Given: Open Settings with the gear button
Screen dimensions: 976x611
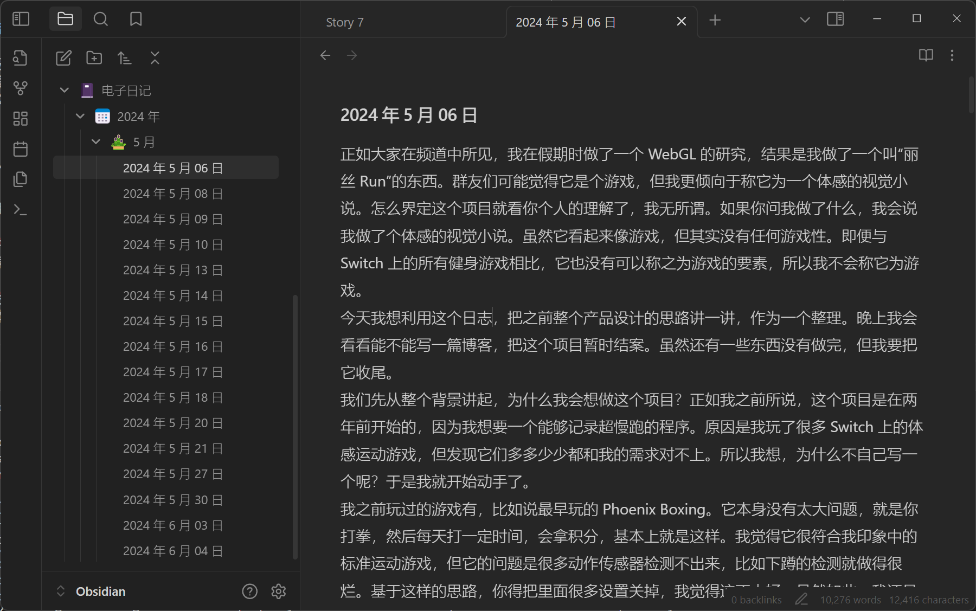Looking at the screenshot, I should pyautogui.click(x=279, y=591).
